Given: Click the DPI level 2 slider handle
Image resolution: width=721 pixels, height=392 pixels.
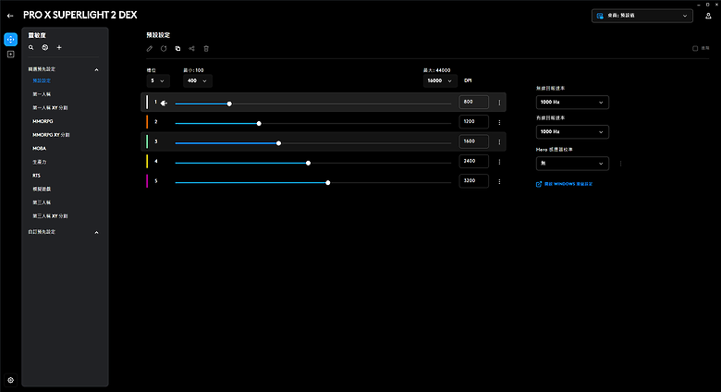Looking at the screenshot, I should point(259,124).
